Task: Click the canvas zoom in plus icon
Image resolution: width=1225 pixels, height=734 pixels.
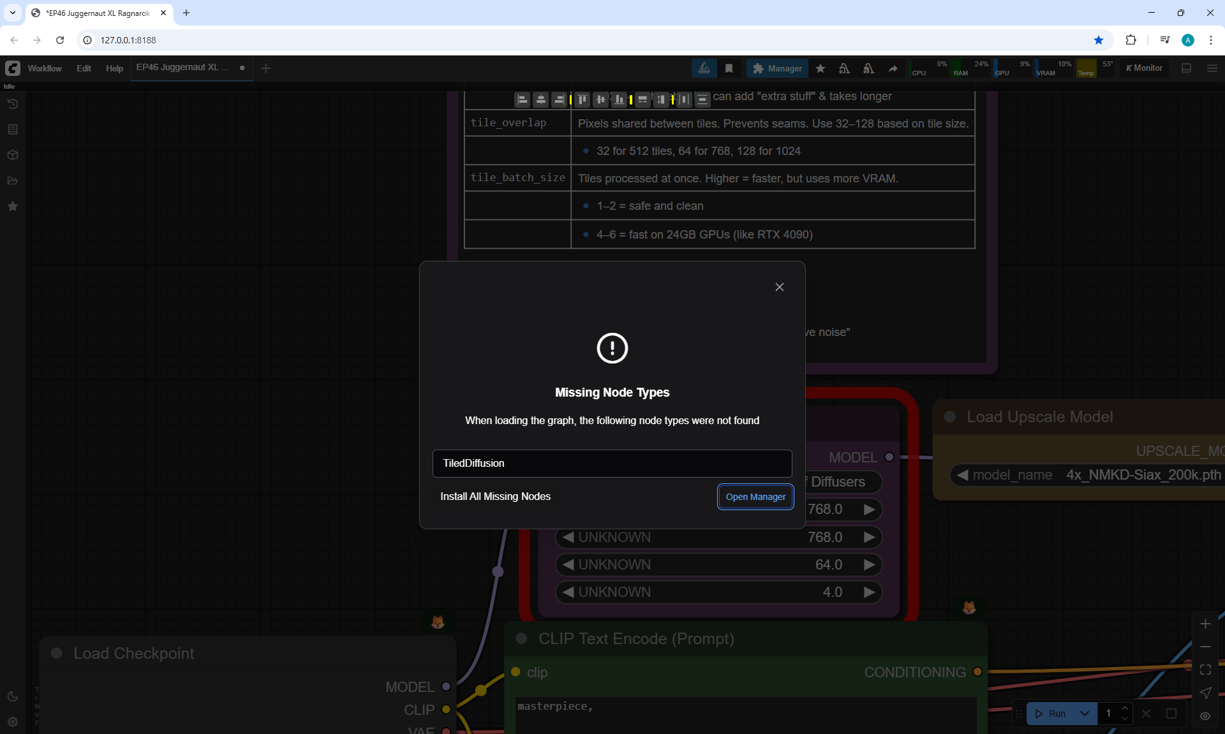Action: [1205, 624]
